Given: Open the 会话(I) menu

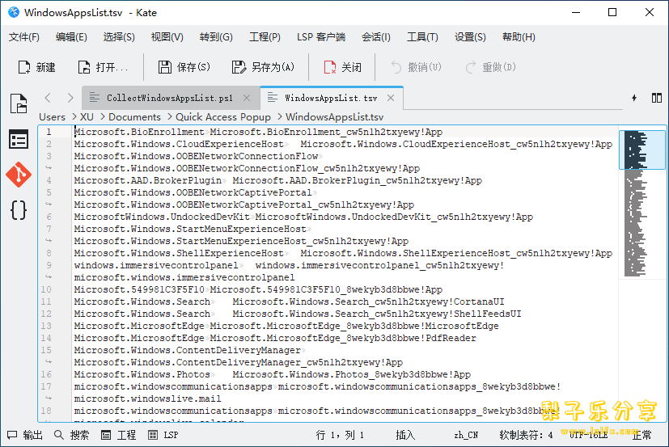Looking at the screenshot, I should tap(376, 37).
